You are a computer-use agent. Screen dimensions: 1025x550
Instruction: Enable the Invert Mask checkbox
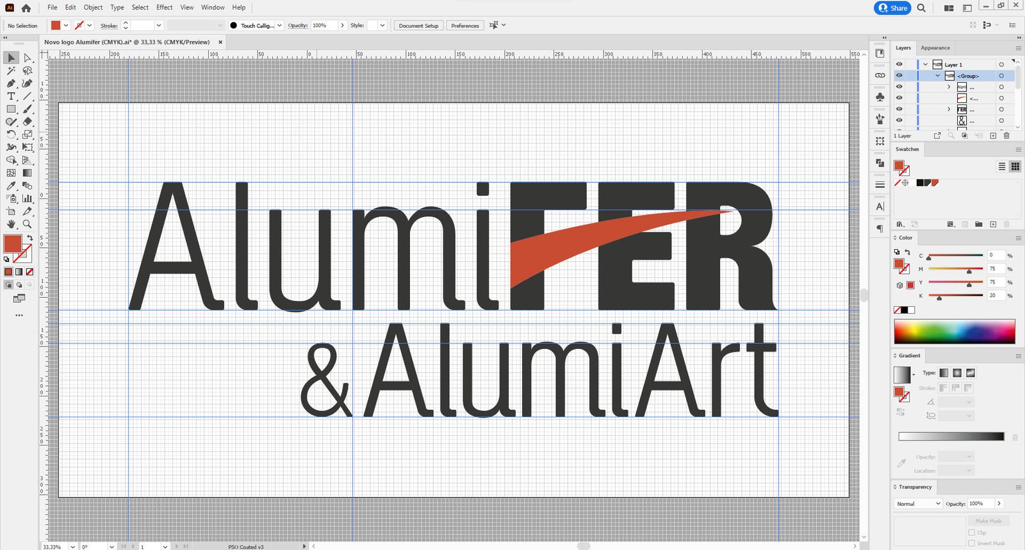click(972, 543)
